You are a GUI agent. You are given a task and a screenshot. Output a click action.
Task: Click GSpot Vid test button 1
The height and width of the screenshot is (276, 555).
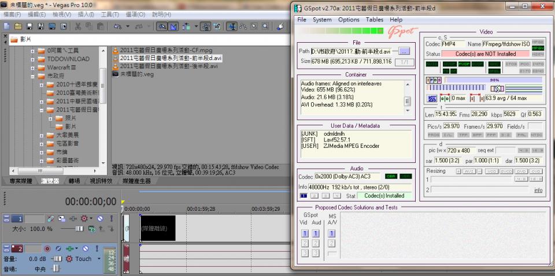point(304,234)
